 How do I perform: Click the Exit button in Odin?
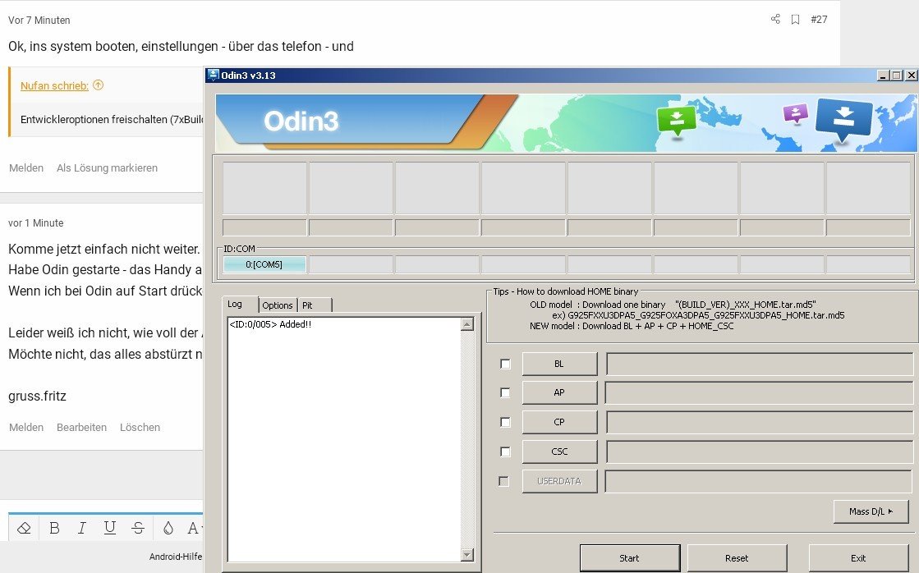[858, 557]
